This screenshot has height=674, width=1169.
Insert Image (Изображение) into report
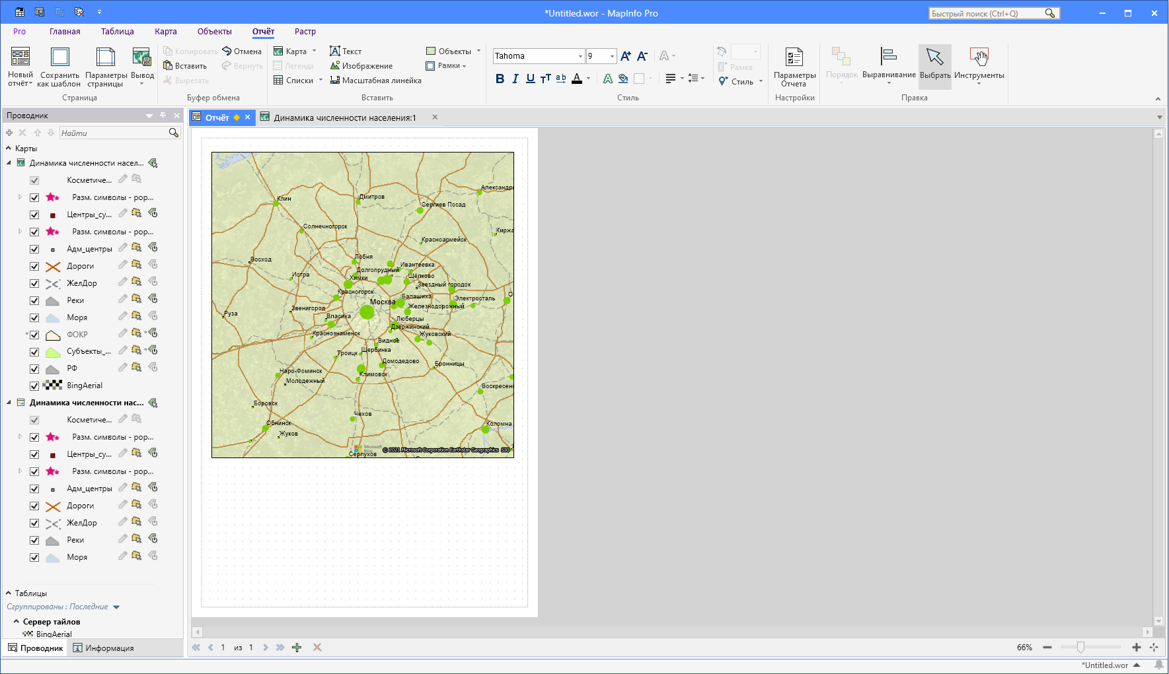(361, 66)
